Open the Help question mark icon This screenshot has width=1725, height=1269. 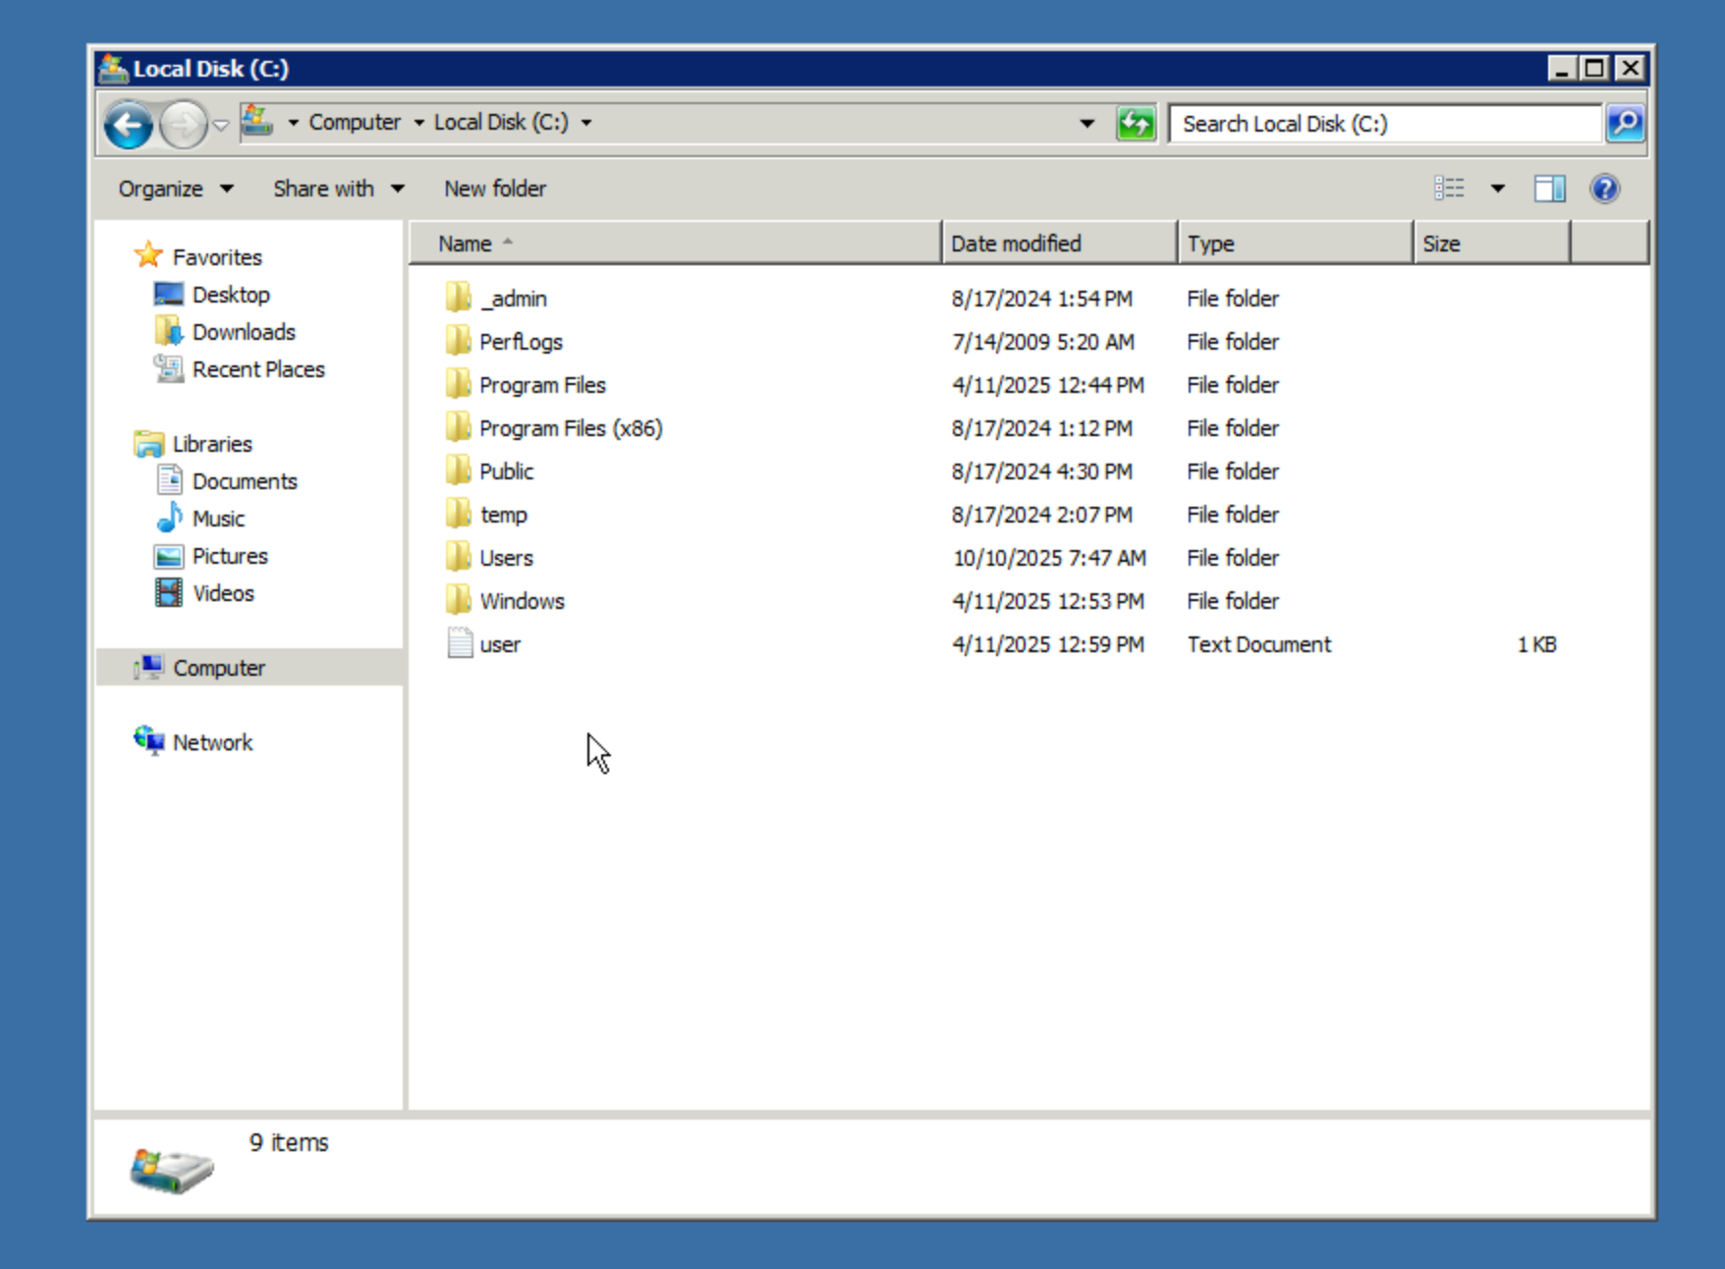coord(1604,189)
